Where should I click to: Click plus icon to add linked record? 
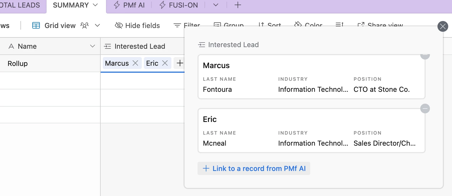click(x=179, y=63)
